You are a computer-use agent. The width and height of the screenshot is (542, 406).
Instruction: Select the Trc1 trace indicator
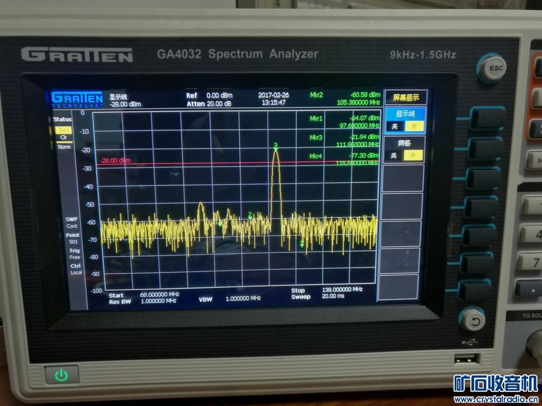[x=64, y=130]
